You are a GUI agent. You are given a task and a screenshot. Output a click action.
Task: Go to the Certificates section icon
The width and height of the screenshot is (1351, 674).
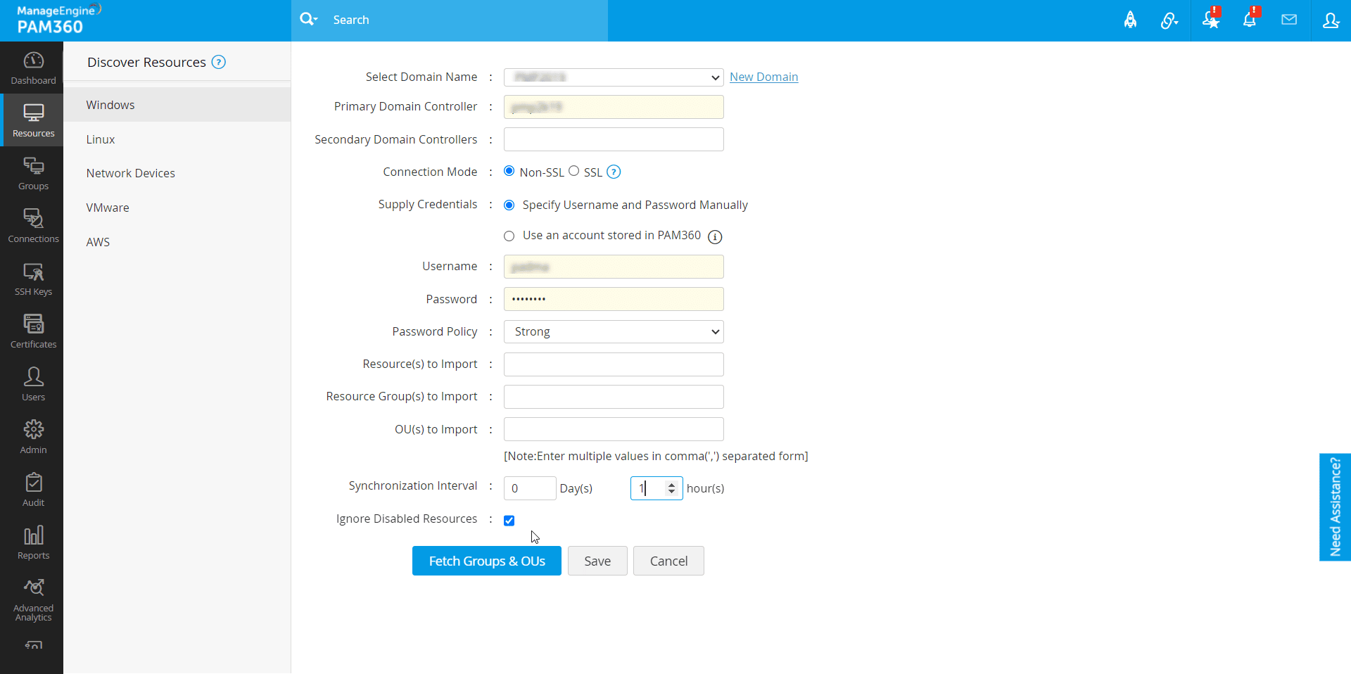[x=33, y=332]
